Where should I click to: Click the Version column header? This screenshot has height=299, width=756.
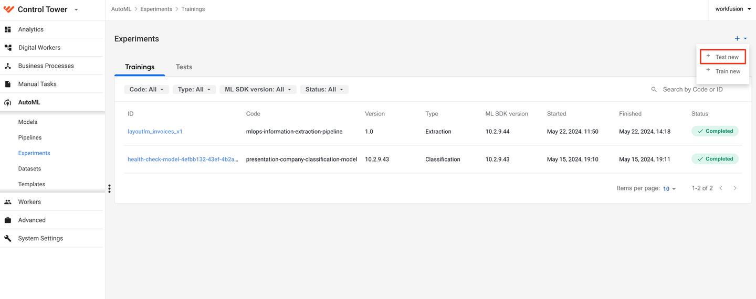375,114
